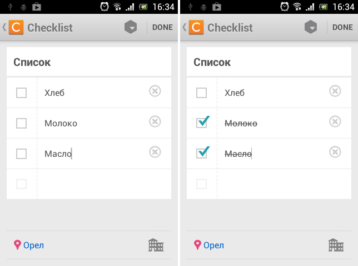Go back via chevron in right header
The height and width of the screenshot is (266, 358).
[x=185, y=27]
